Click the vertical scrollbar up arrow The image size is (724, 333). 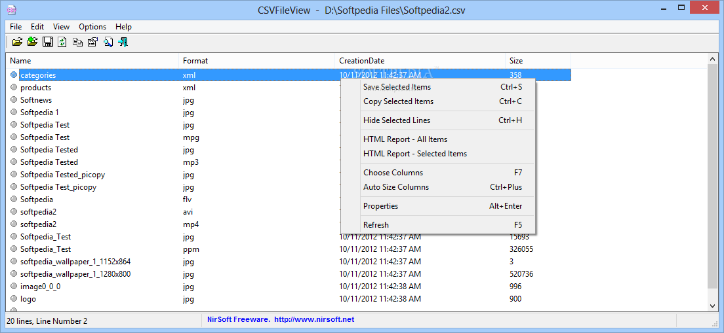712,60
